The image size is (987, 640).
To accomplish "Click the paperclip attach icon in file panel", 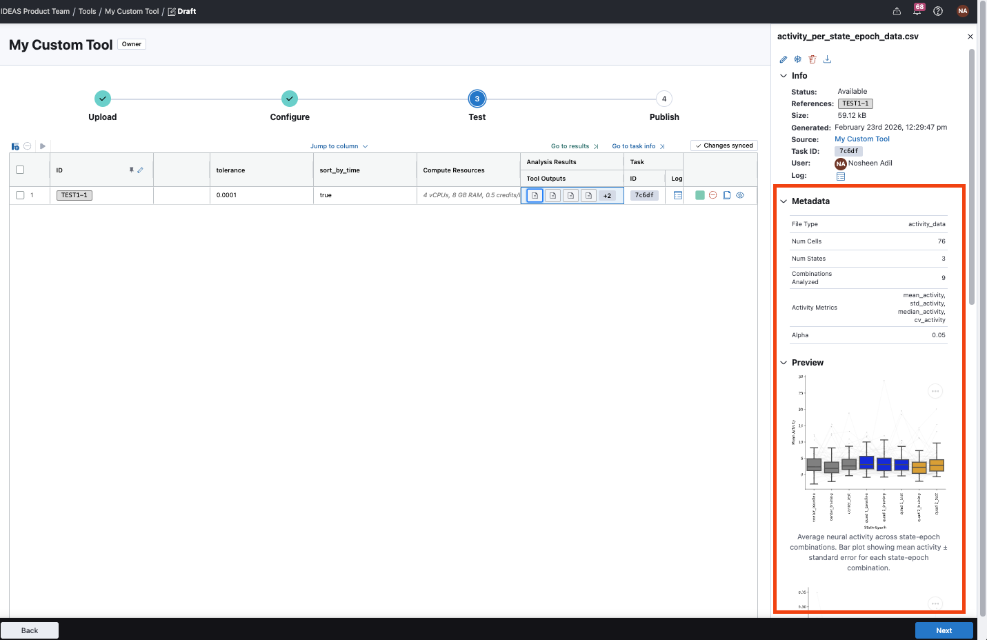I will click(x=784, y=59).
